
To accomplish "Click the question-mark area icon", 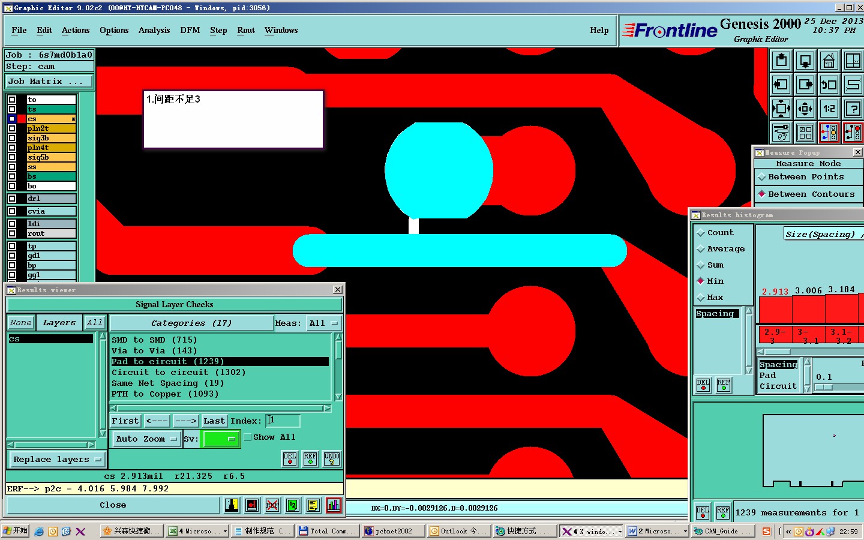I will coord(853,109).
